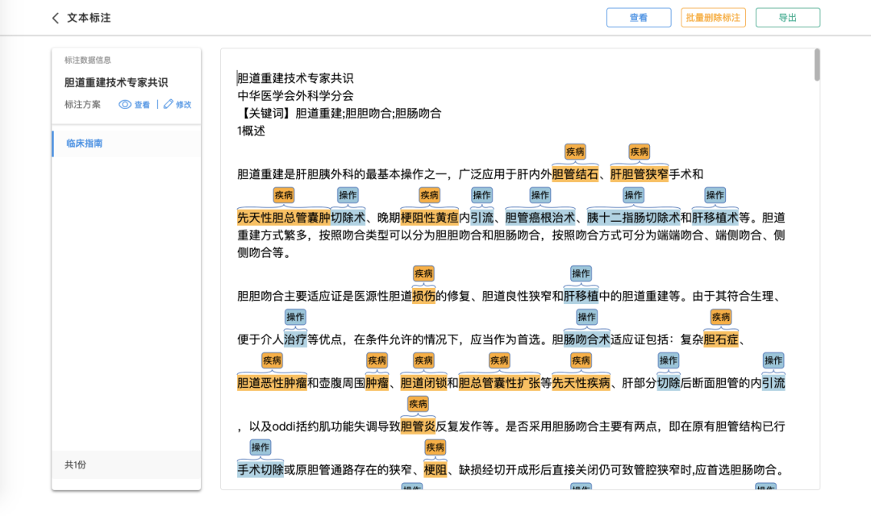Click the highlighted text 胆总管囊性扩张

pyautogui.click(x=499, y=383)
